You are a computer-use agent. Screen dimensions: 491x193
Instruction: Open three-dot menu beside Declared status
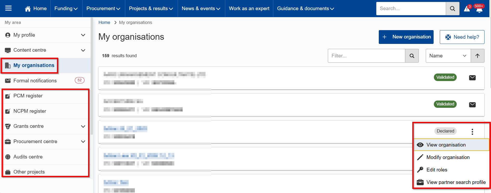coord(472,132)
